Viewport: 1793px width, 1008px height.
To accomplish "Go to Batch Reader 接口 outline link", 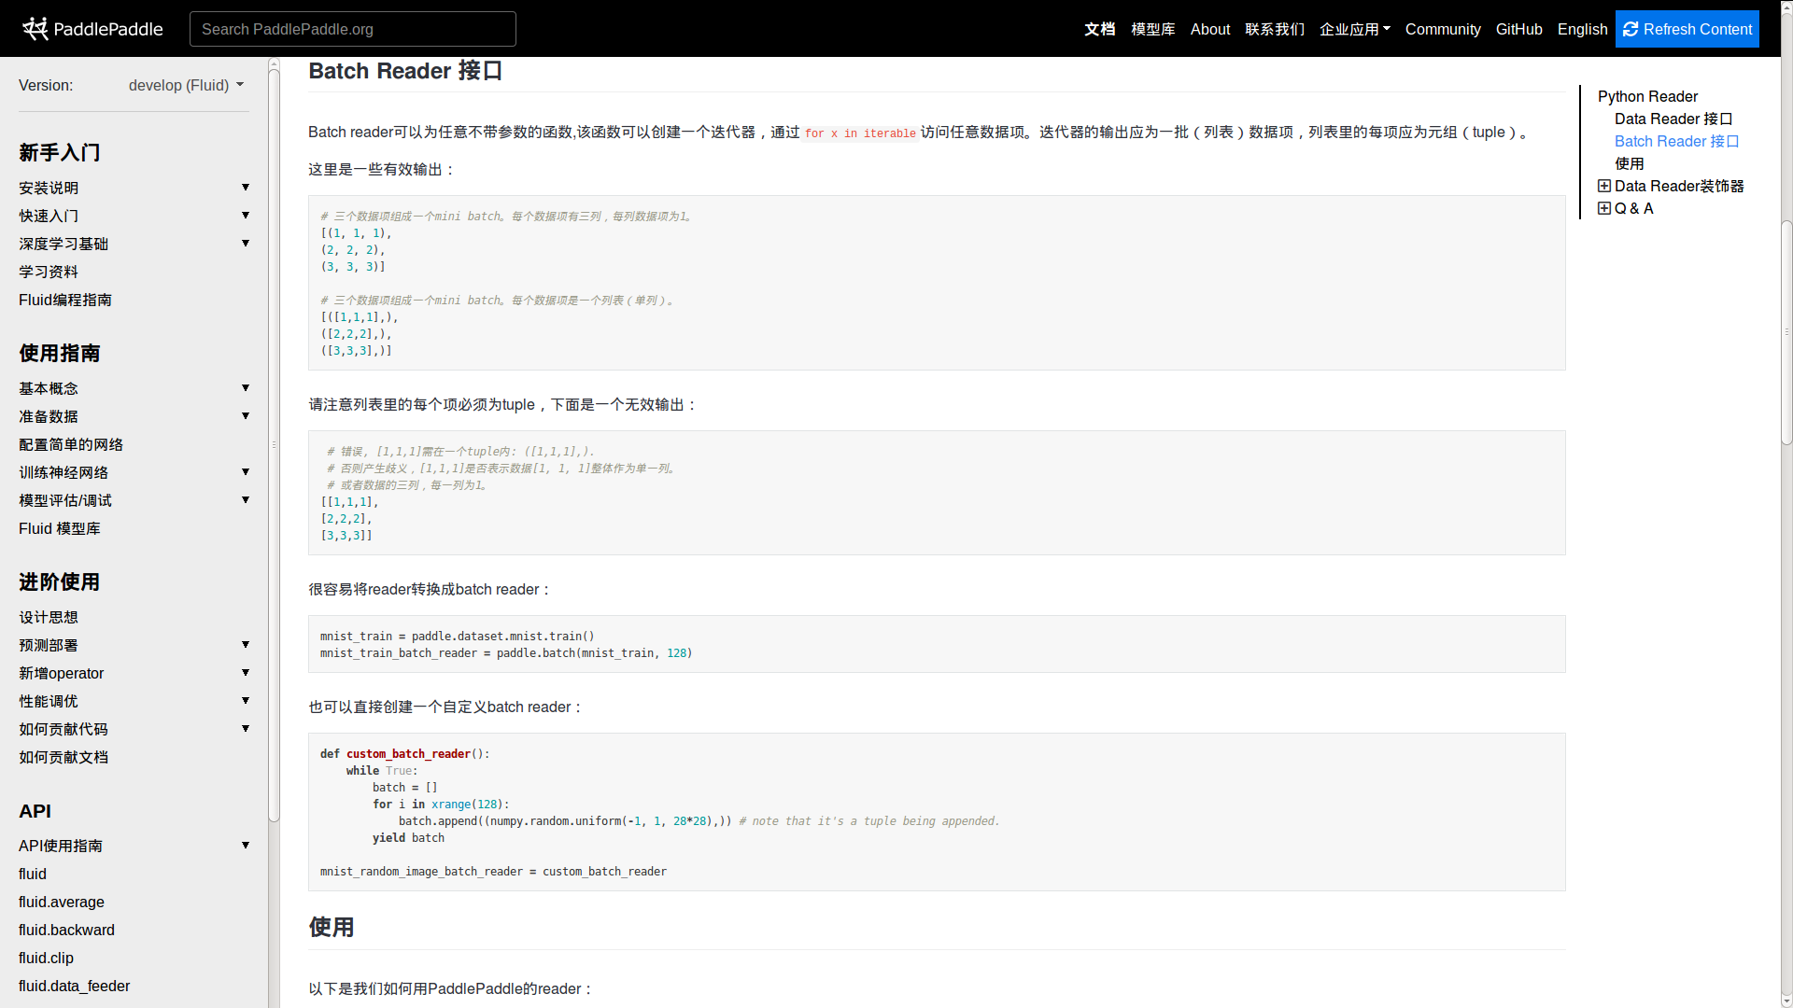I will (1676, 141).
